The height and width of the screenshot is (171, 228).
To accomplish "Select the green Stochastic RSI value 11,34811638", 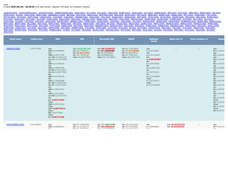I will click(x=108, y=125).
